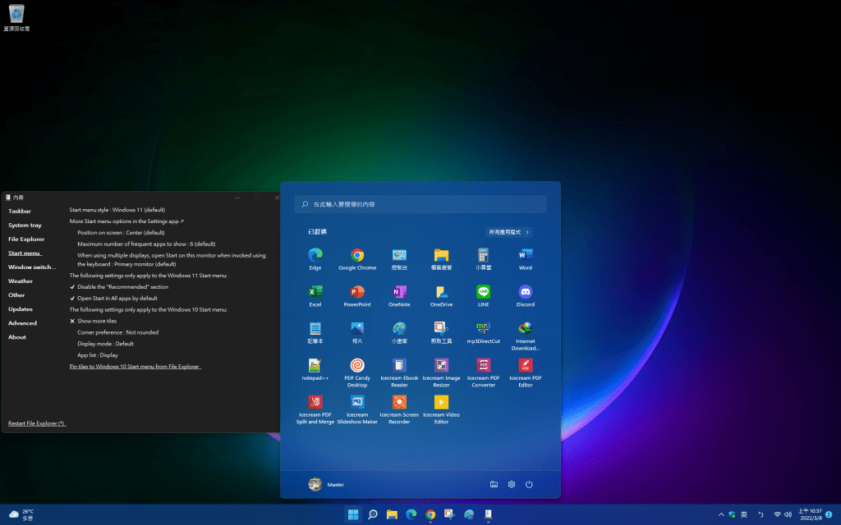Screen dimensions: 841x525
Task: Launch mp3DirectCut app
Action: (483, 328)
